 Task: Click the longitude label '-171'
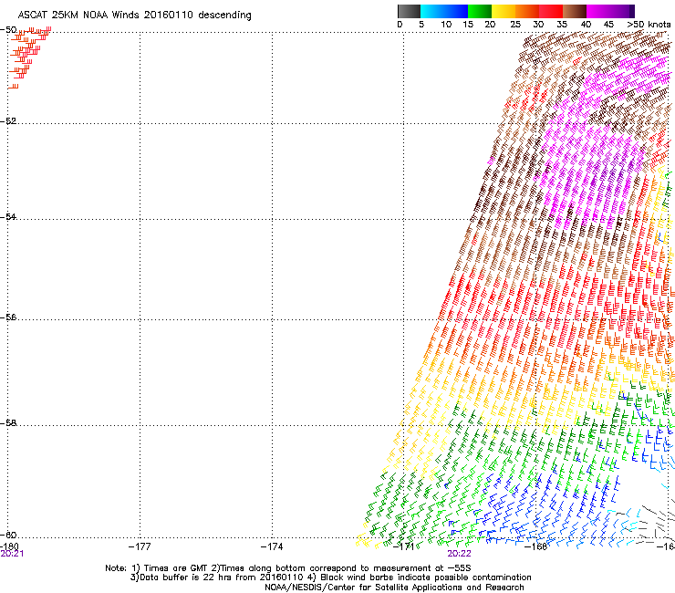pyautogui.click(x=404, y=546)
